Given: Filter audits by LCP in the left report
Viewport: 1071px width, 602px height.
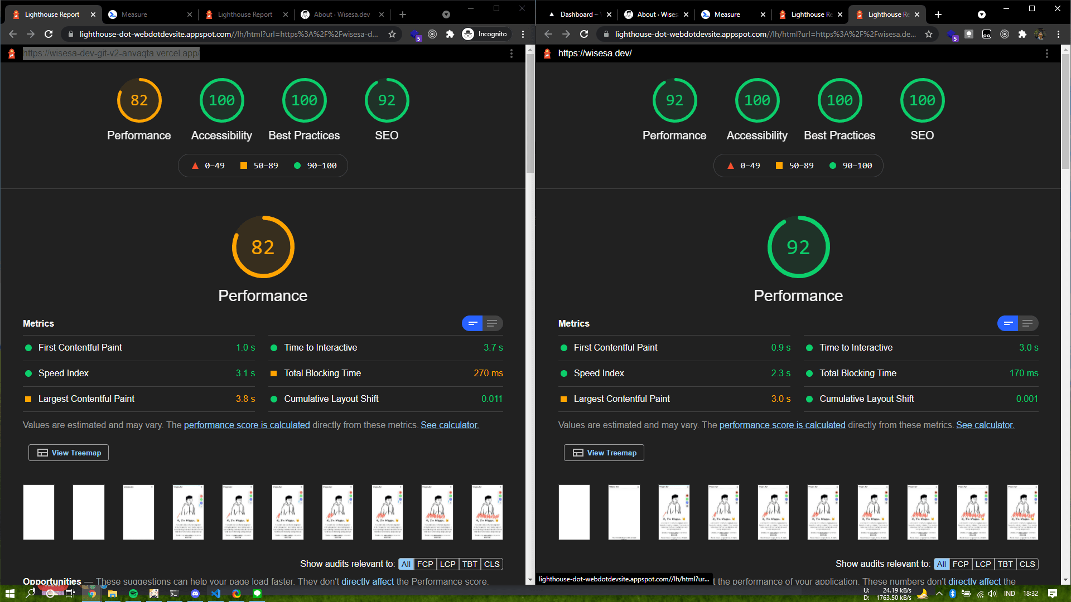Looking at the screenshot, I should 448,564.
